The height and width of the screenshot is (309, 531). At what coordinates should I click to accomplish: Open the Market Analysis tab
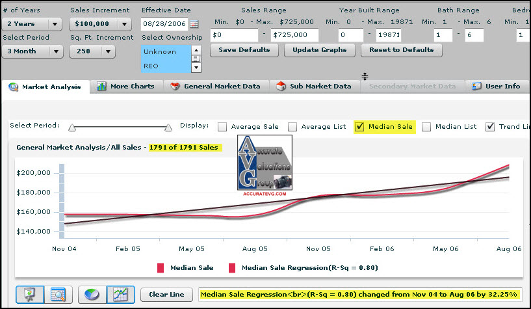tap(45, 87)
